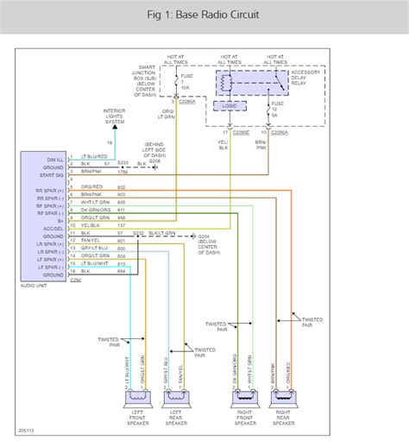Click the LT BLU/RED wire label at pin 1
Screen dimensions: 409x447
[x=94, y=156]
